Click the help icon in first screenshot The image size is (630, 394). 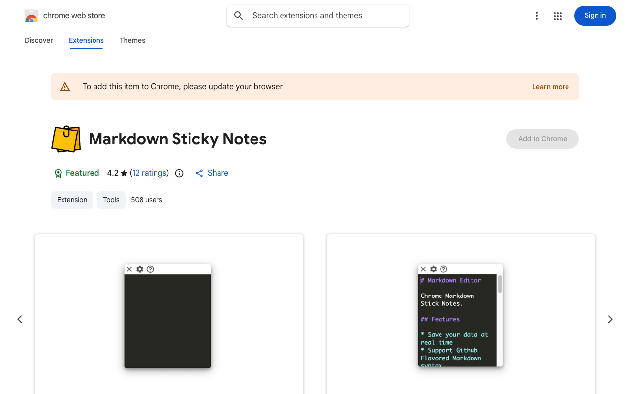151,269
